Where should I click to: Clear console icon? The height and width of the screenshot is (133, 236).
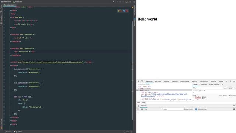(x=142, y=109)
